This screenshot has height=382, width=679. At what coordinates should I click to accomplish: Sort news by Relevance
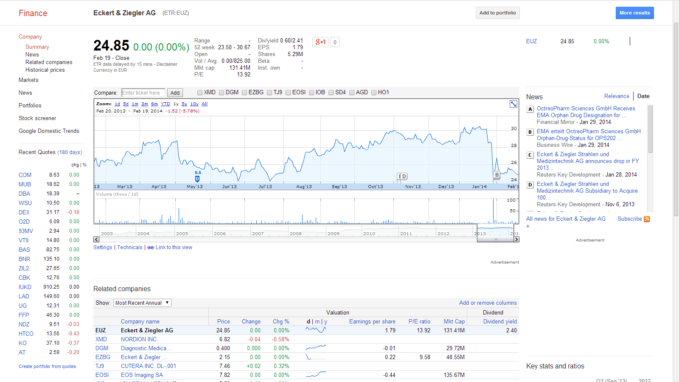tap(617, 96)
